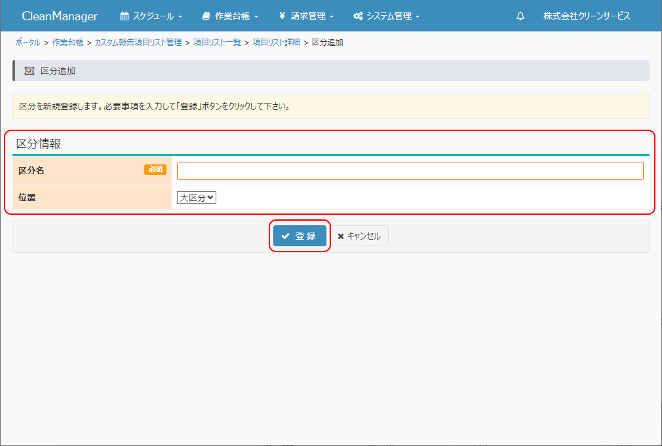Screen dimensions: 662x446
Task: Focus the 区分名 text input field
Action: [x=410, y=171]
